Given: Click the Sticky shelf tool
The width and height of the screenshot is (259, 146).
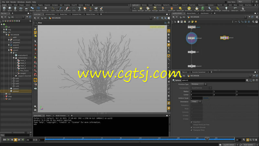Looking at the screenshot, I should pos(101,9).
